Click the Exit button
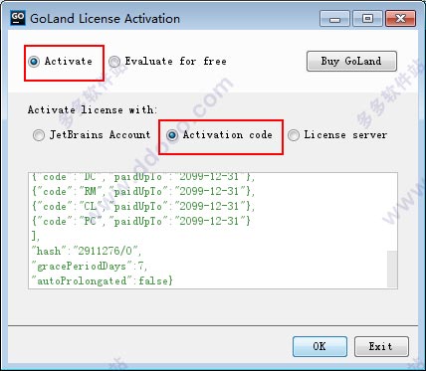 coord(381,346)
